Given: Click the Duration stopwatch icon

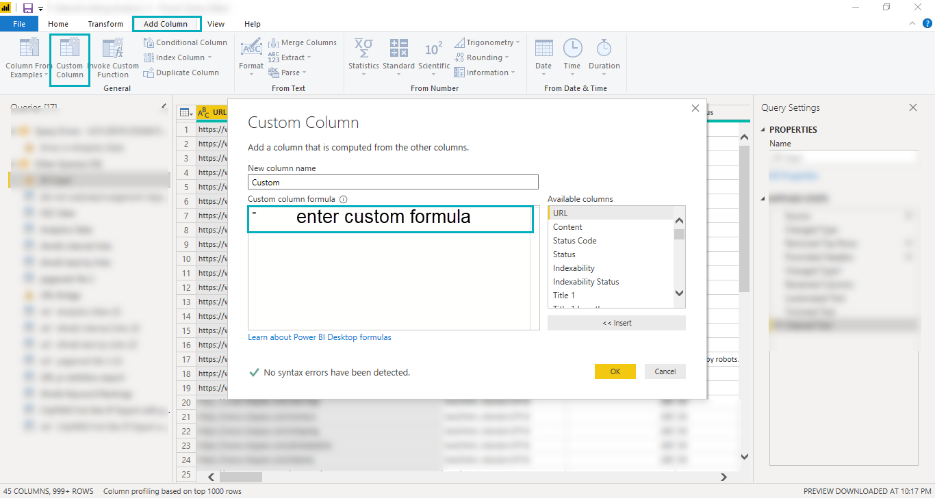Looking at the screenshot, I should coord(604,49).
